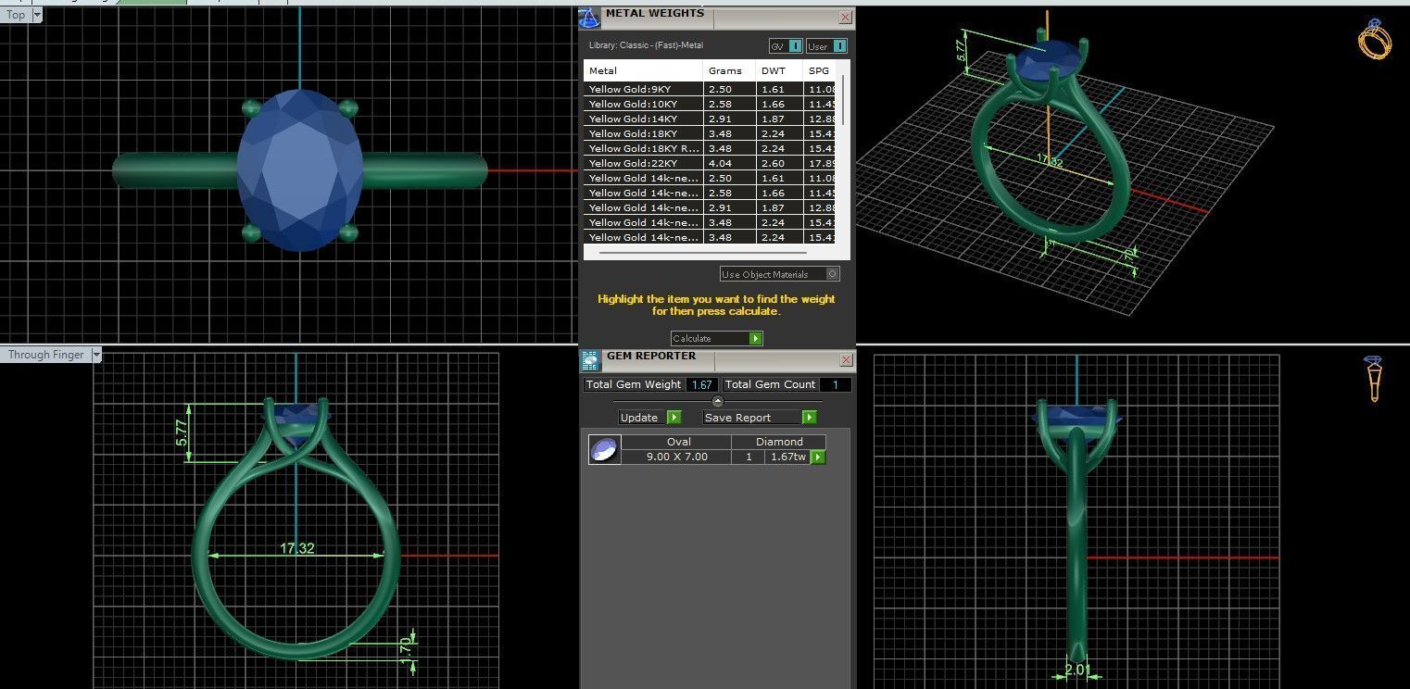Close the Metal Weights panel
This screenshot has width=1410, height=689.
[x=845, y=18]
